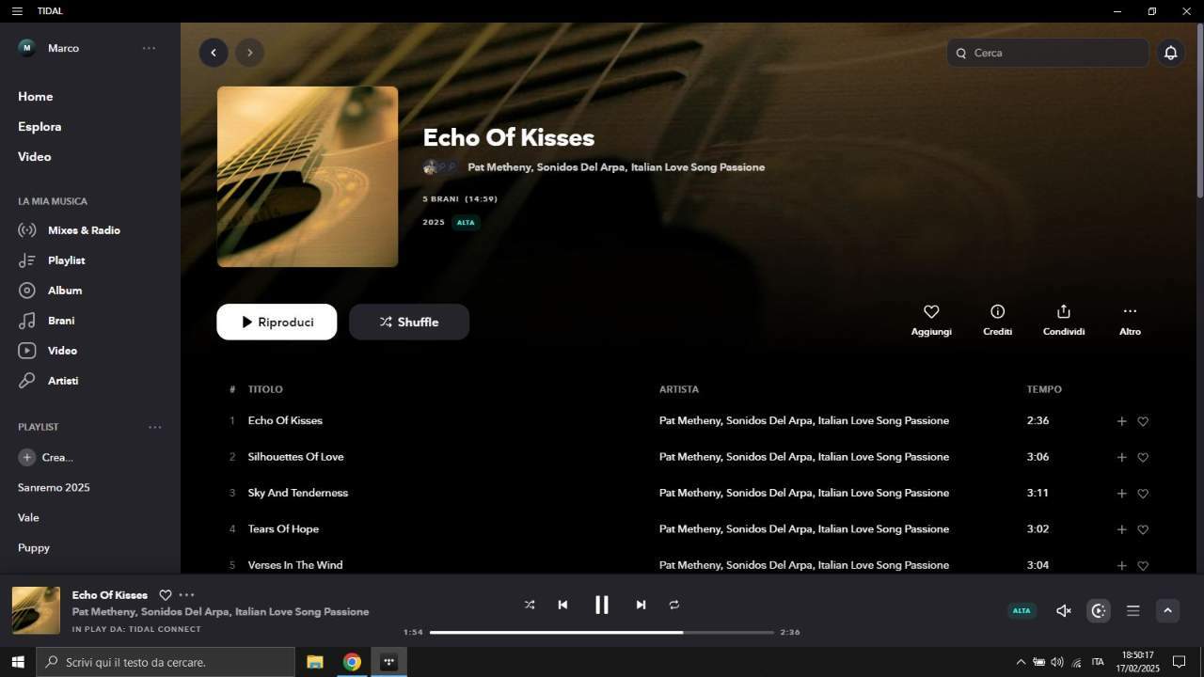
Task: Click the Riproduci button
Action: coord(277,322)
